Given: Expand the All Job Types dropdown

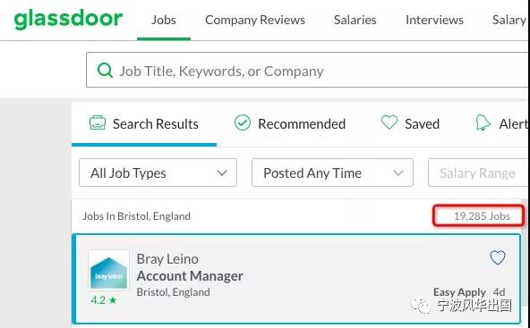Looking at the screenshot, I should 158,172.
